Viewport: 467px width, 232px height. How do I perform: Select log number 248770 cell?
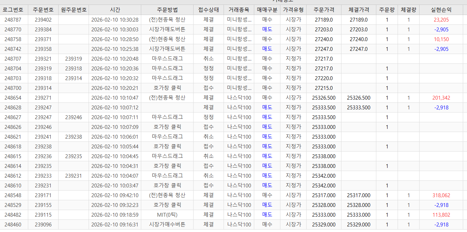13,30
